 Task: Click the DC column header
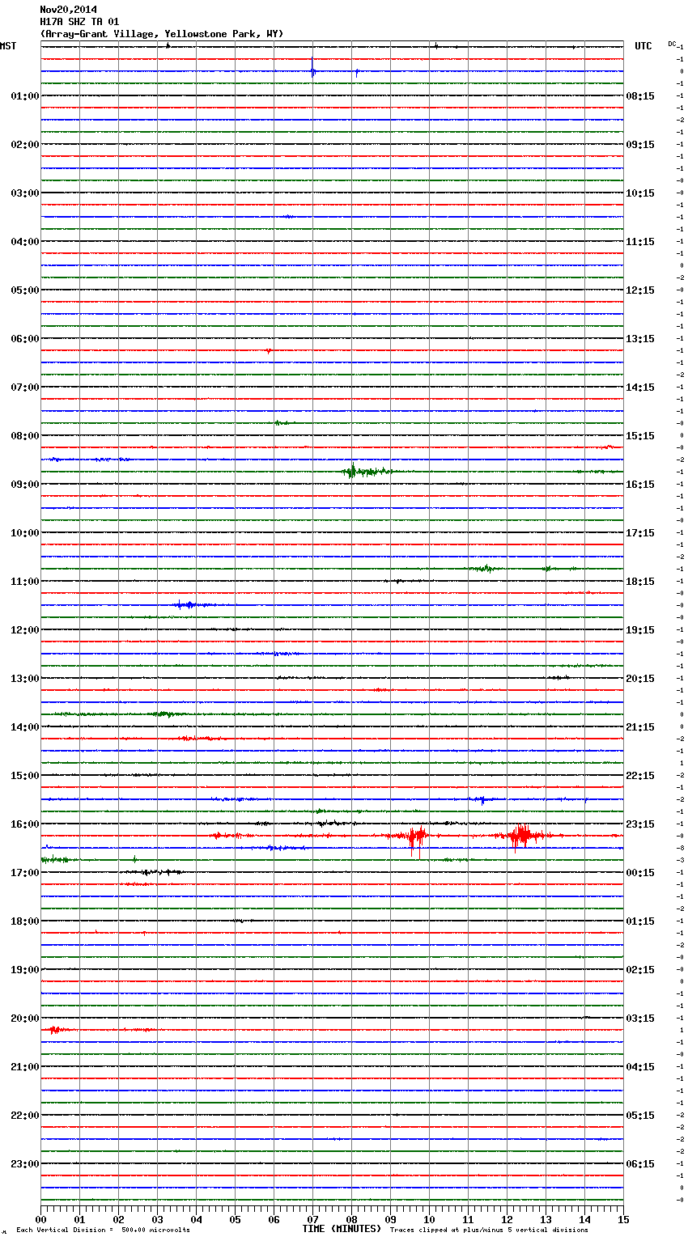(672, 44)
